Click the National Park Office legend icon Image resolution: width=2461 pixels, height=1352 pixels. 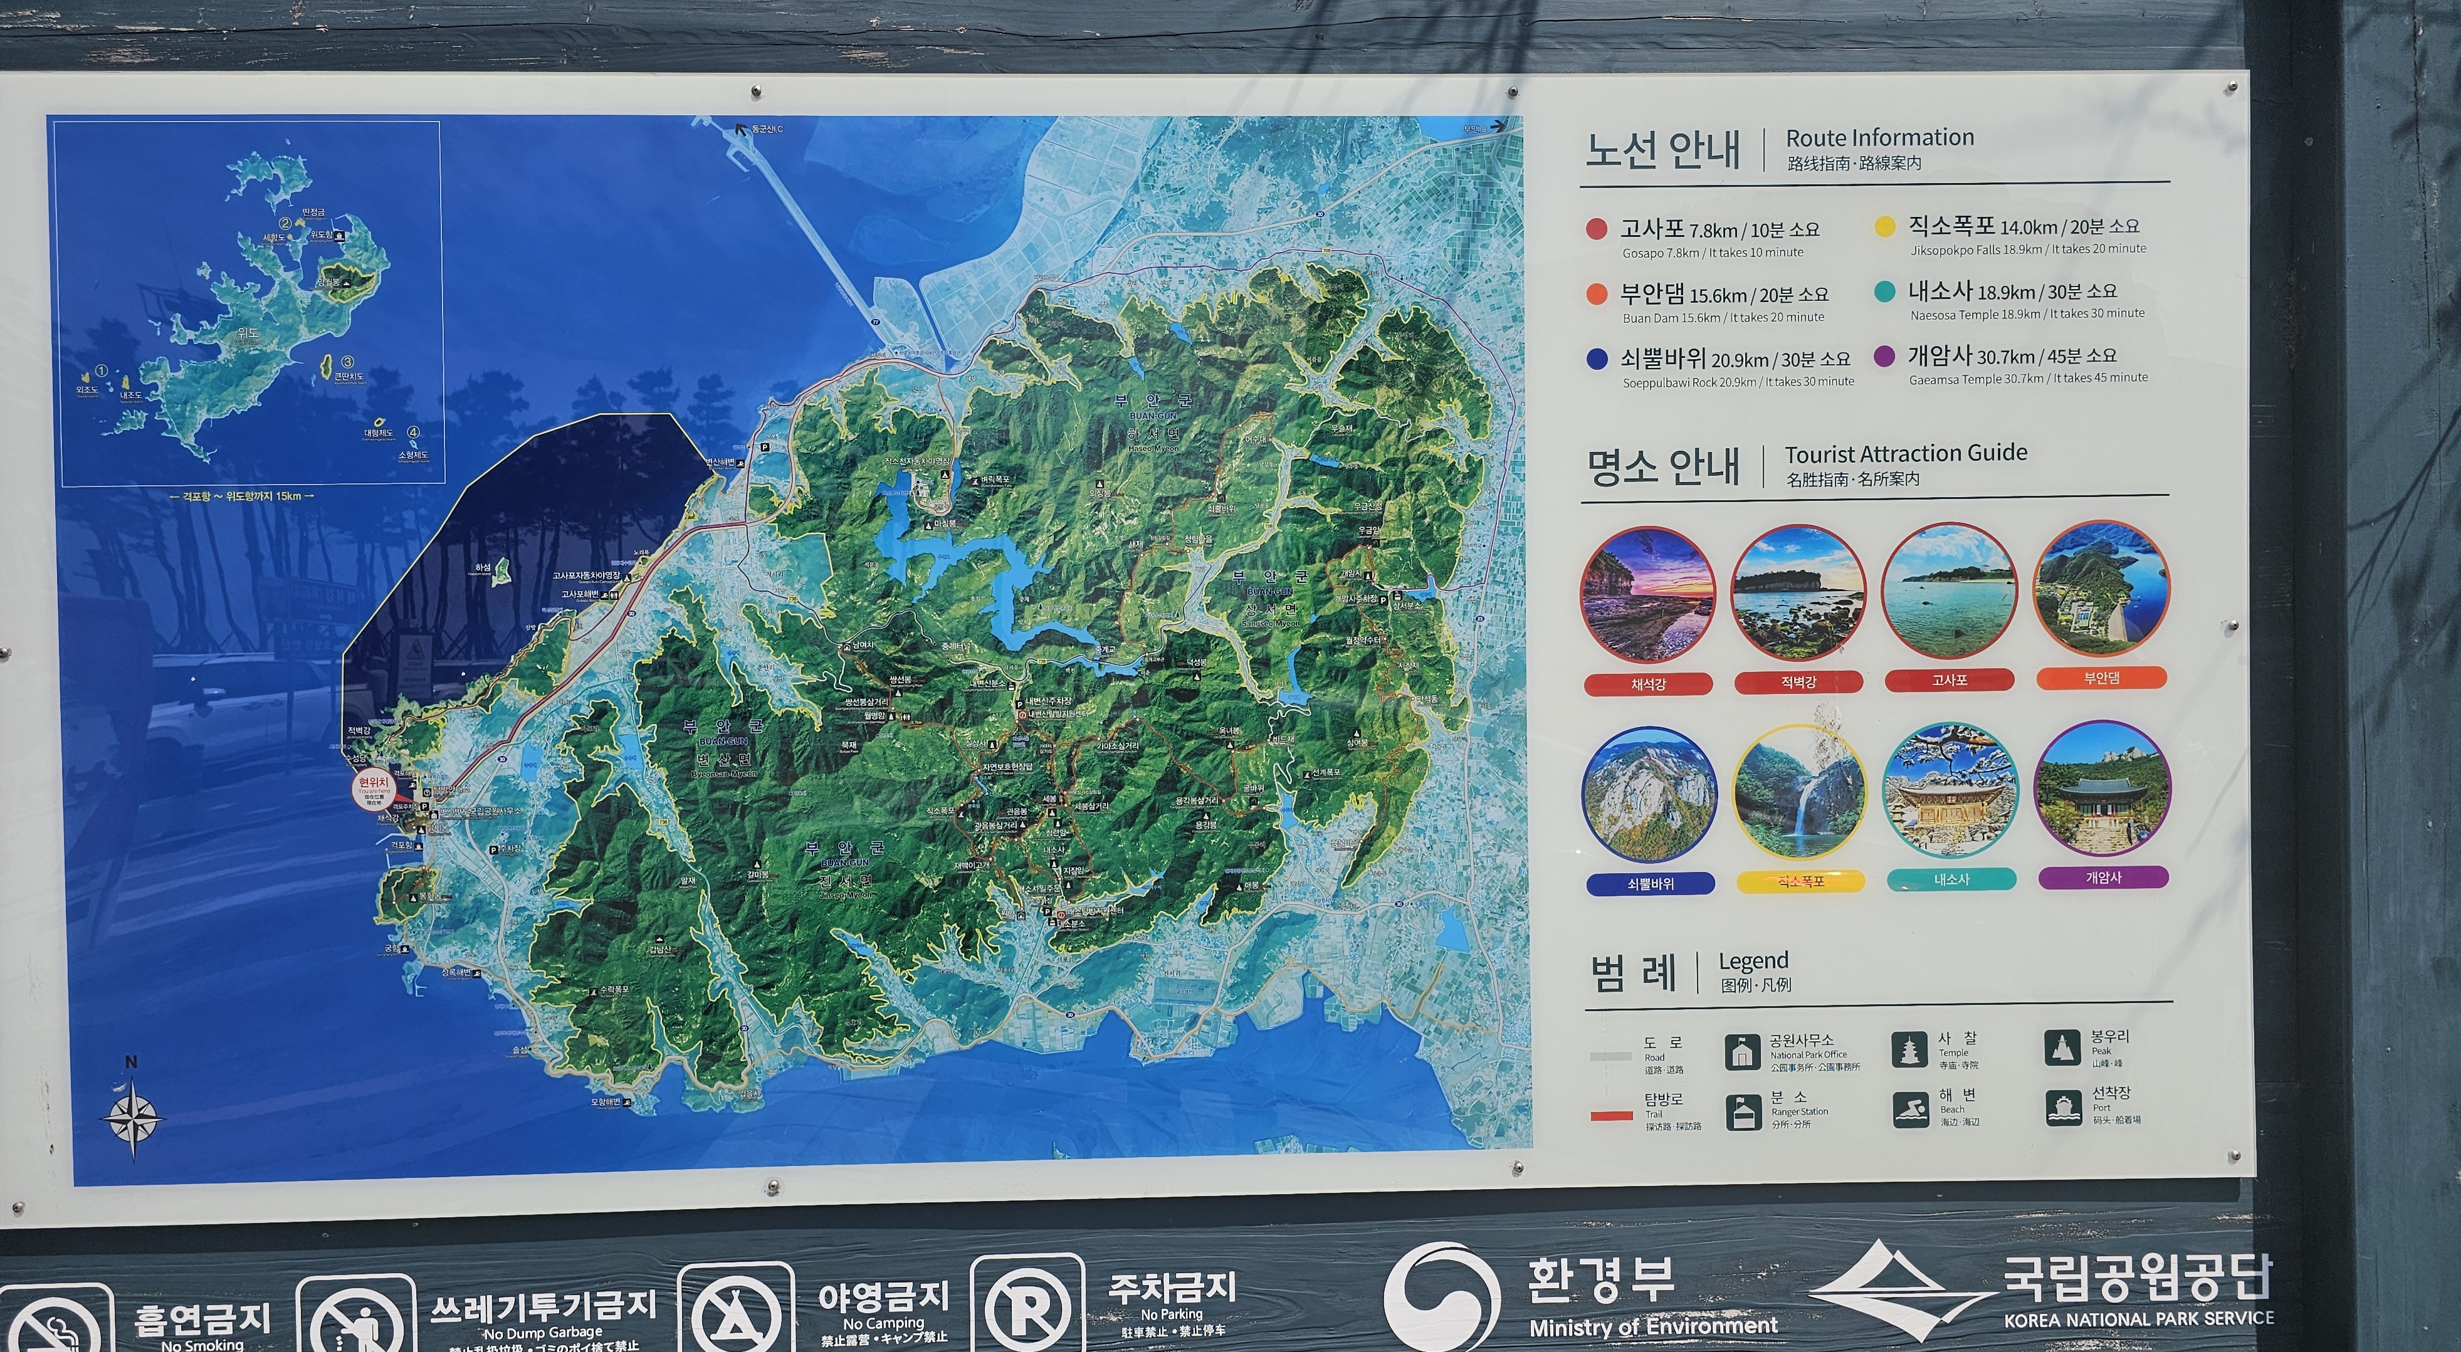[1743, 1052]
